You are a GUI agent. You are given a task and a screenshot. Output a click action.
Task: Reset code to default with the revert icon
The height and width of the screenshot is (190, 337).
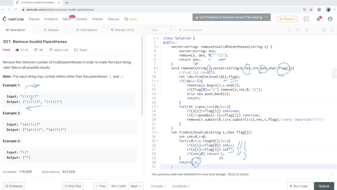[x=306, y=30]
